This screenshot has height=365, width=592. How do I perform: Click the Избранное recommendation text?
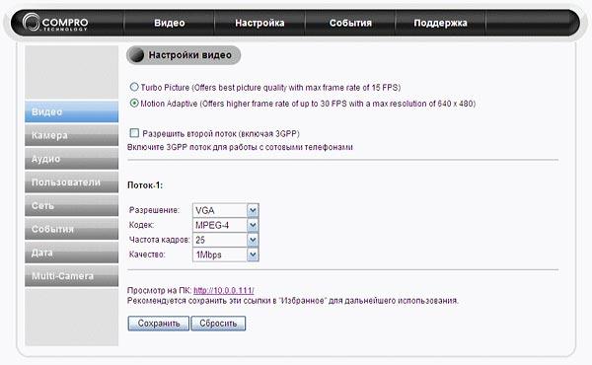[x=293, y=301]
